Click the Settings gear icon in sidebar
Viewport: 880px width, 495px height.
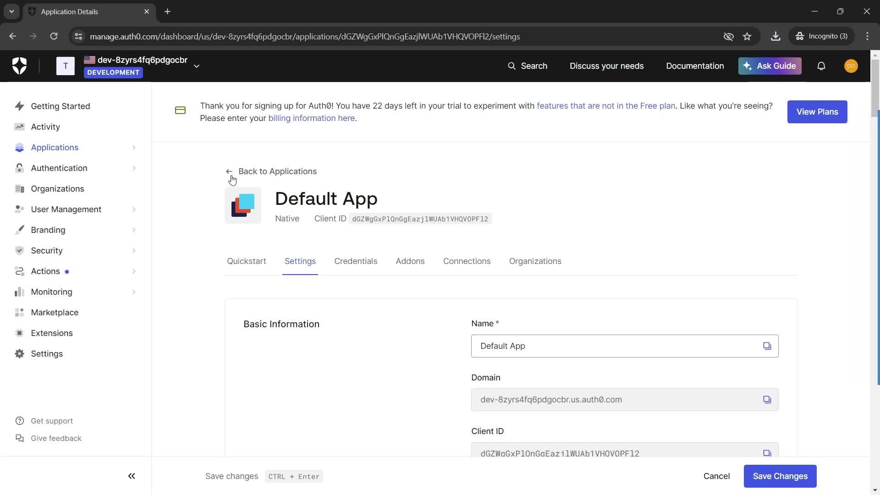click(19, 354)
